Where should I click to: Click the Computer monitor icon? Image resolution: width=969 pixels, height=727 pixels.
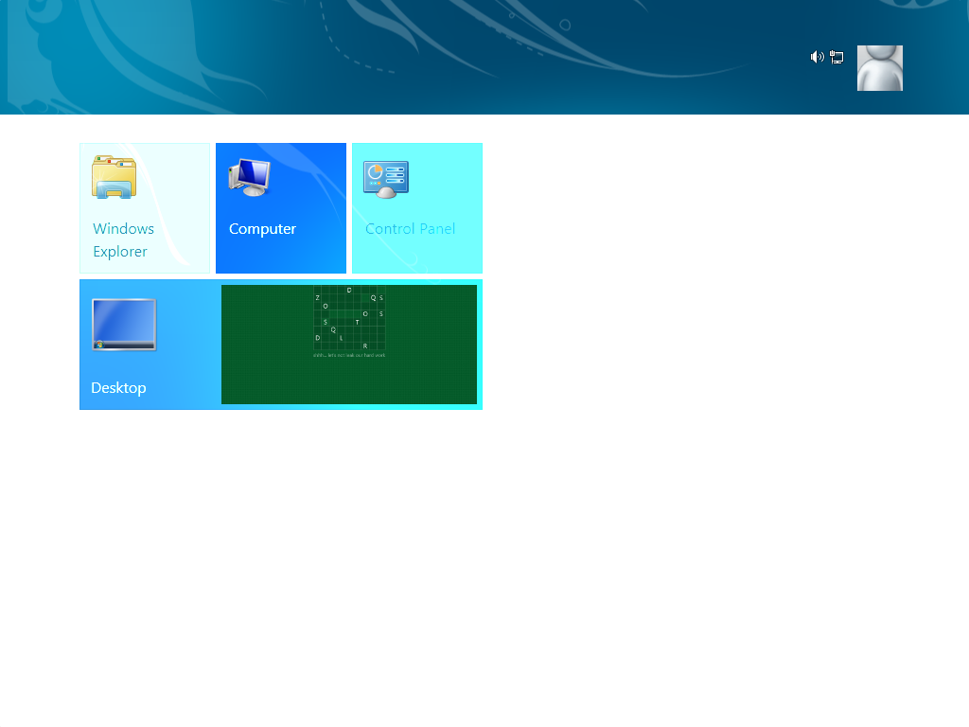[250, 177]
